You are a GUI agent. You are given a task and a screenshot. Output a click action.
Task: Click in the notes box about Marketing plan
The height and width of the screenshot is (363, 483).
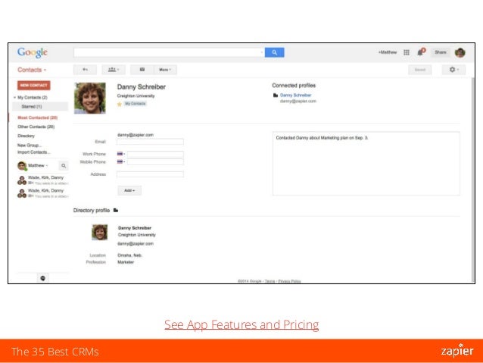click(366, 164)
